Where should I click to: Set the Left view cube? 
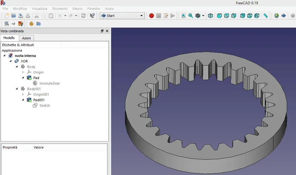pyautogui.click(x=257, y=16)
